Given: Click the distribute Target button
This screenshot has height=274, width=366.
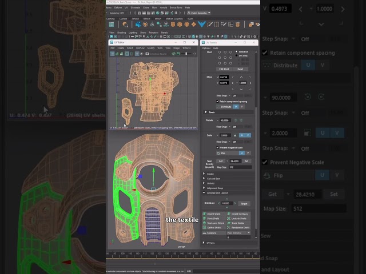Looking at the screenshot, I should click(x=244, y=204).
